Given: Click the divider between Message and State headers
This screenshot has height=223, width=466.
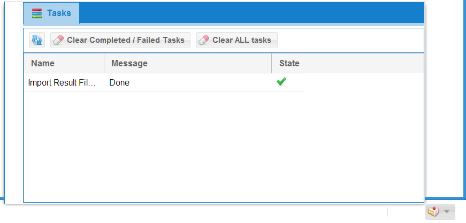Looking at the screenshot, I should [272, 63].
